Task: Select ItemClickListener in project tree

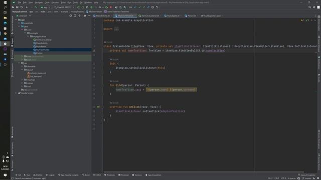Action: 42,40
